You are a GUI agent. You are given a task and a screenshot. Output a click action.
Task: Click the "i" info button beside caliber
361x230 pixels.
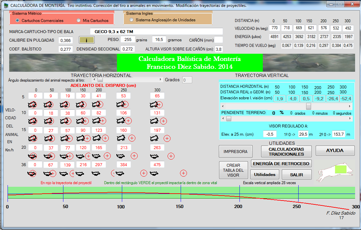(x=86, y=40)
